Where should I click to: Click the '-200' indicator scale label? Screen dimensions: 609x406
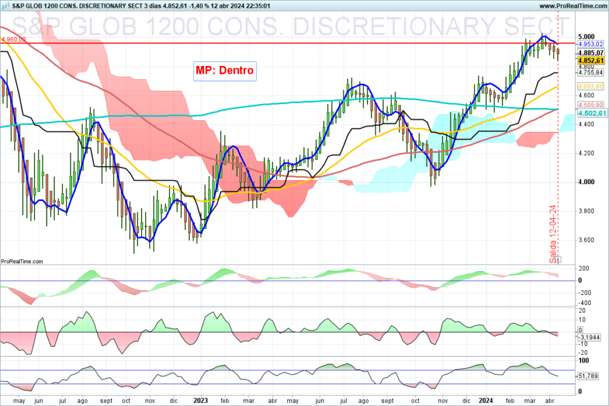pyautogui.click(x=585, y=292)
